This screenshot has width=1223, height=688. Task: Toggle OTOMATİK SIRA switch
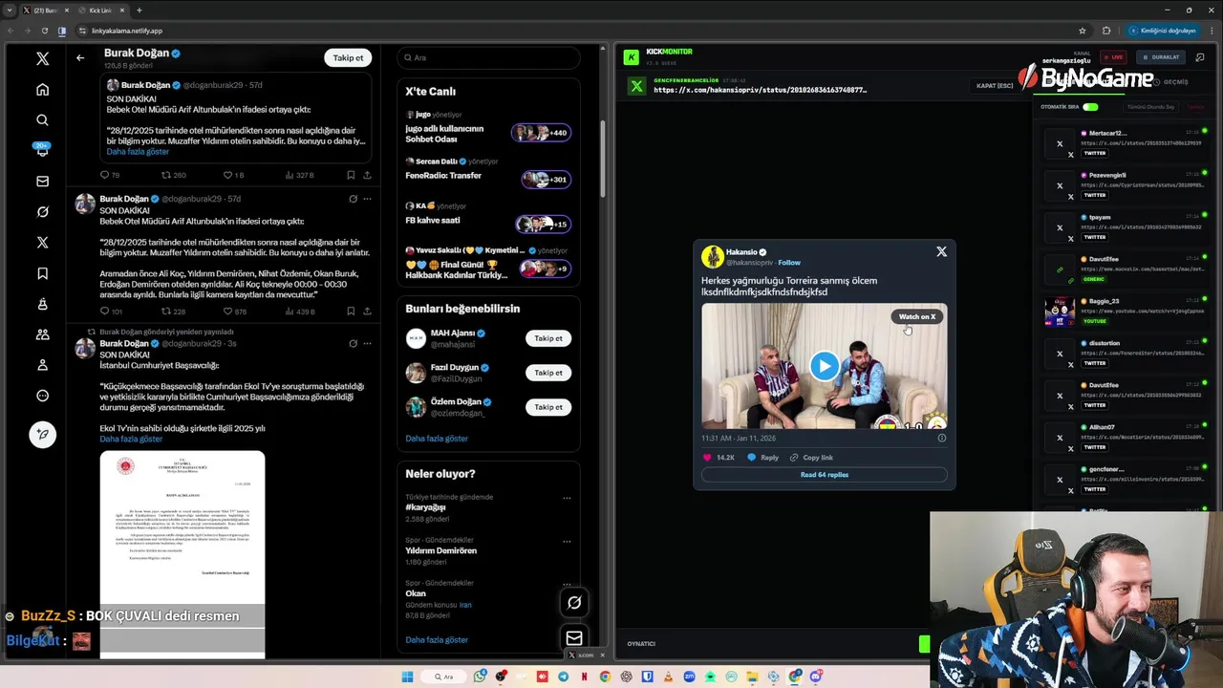[x=1090, y=107]
